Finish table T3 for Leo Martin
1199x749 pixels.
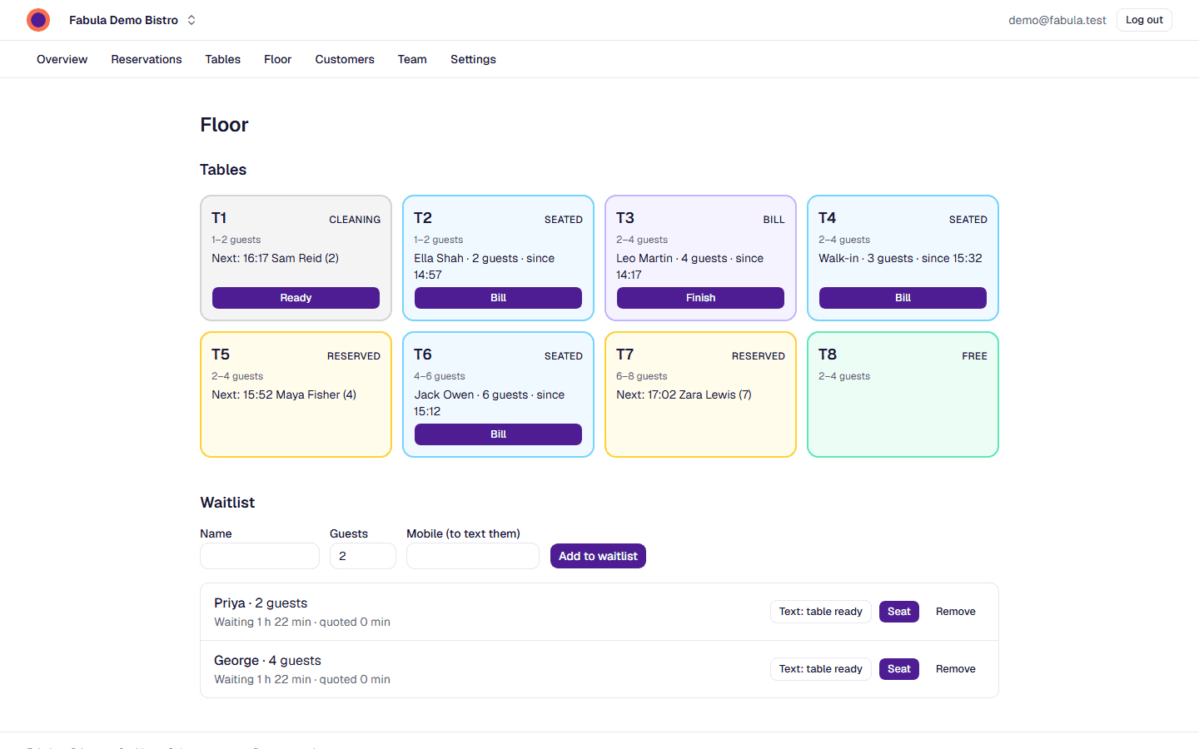(x=700, y=298)
